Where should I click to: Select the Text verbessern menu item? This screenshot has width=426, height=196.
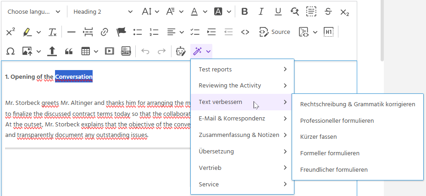242,102
